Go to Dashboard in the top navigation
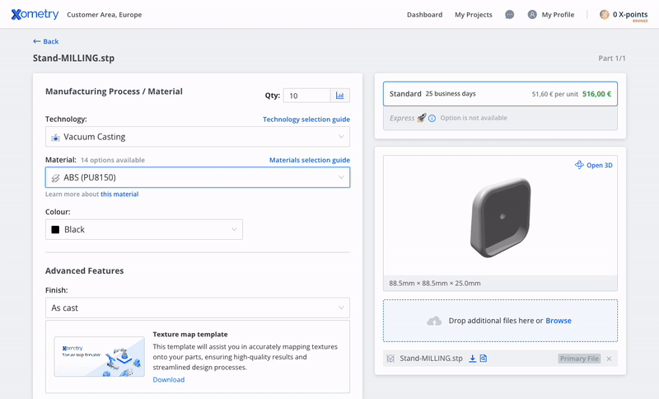This screenshot has height=399, width=659. (424, 15)
